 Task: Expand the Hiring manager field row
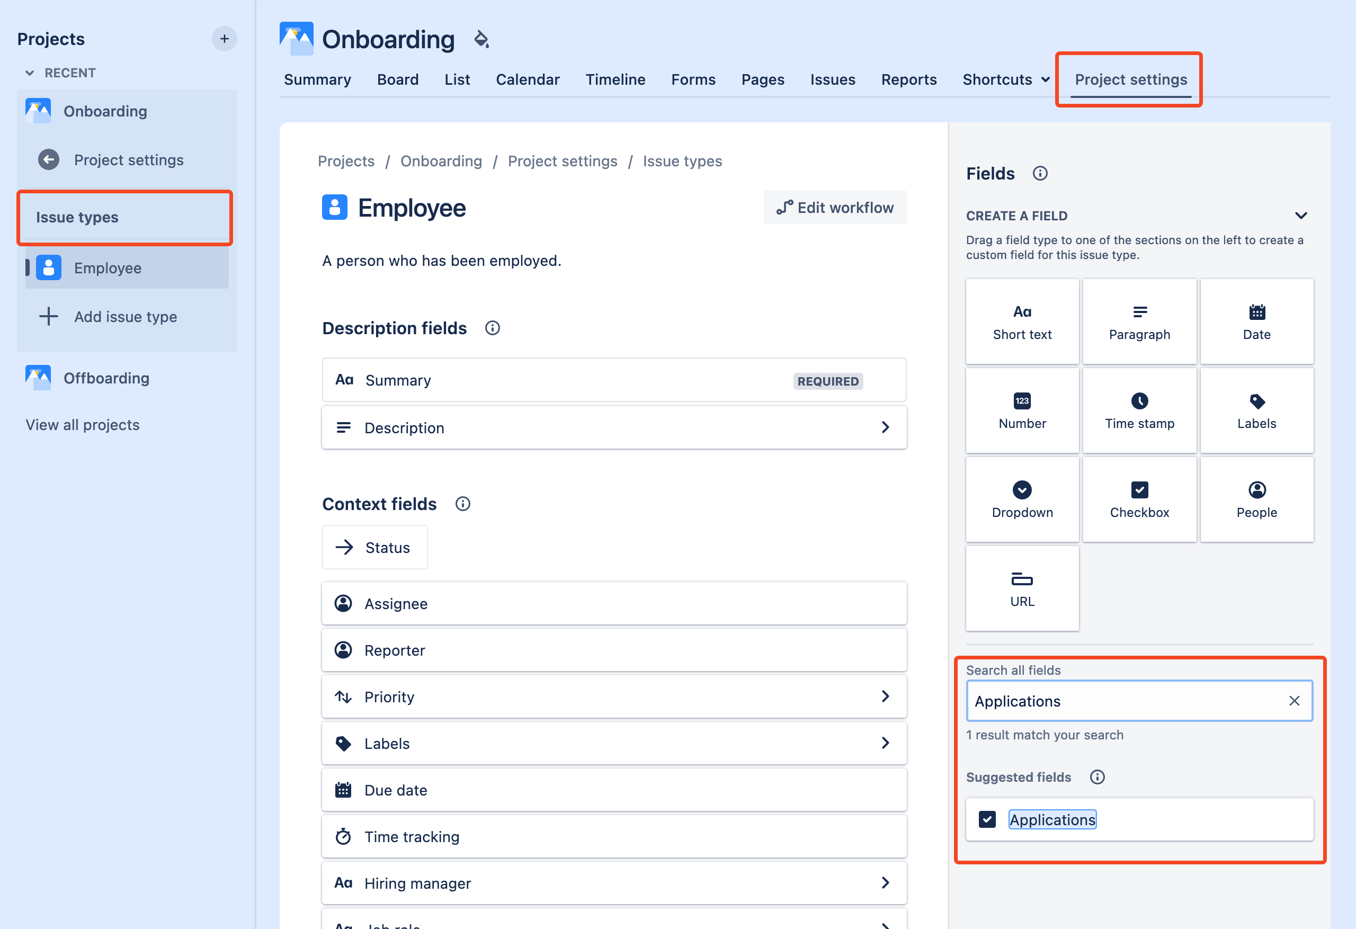tap(614, 883)
